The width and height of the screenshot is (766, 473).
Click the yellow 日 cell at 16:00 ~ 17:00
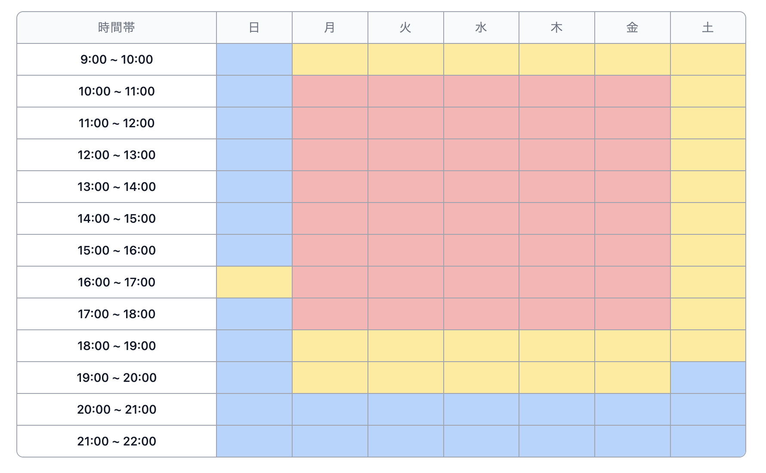pos(254,282)
